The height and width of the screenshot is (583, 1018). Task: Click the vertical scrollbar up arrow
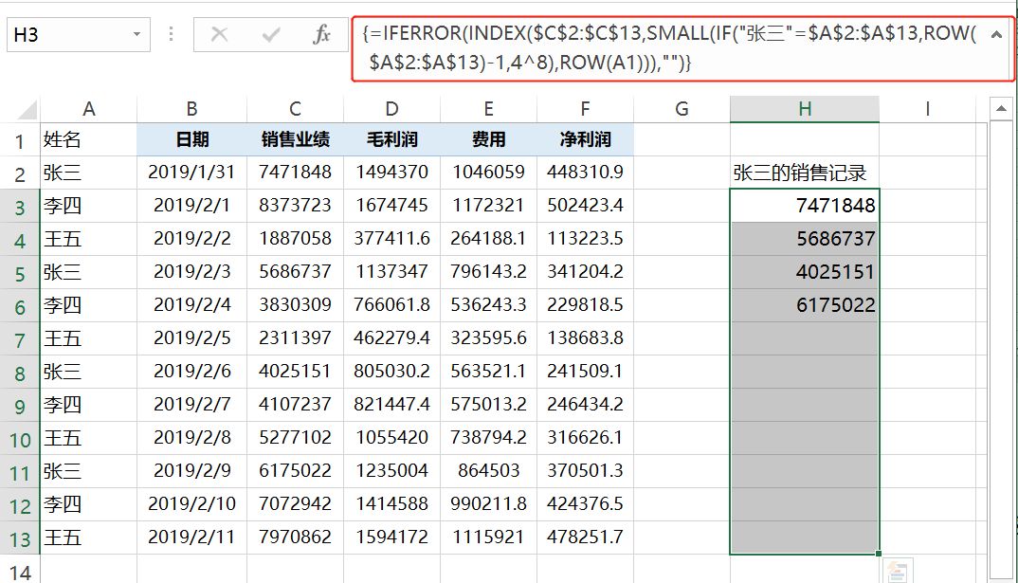click(1001, 108)
